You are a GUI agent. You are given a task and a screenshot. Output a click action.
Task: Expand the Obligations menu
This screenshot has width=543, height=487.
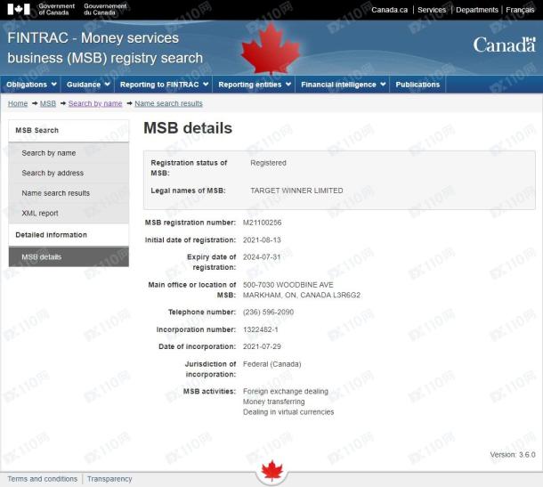31,85
